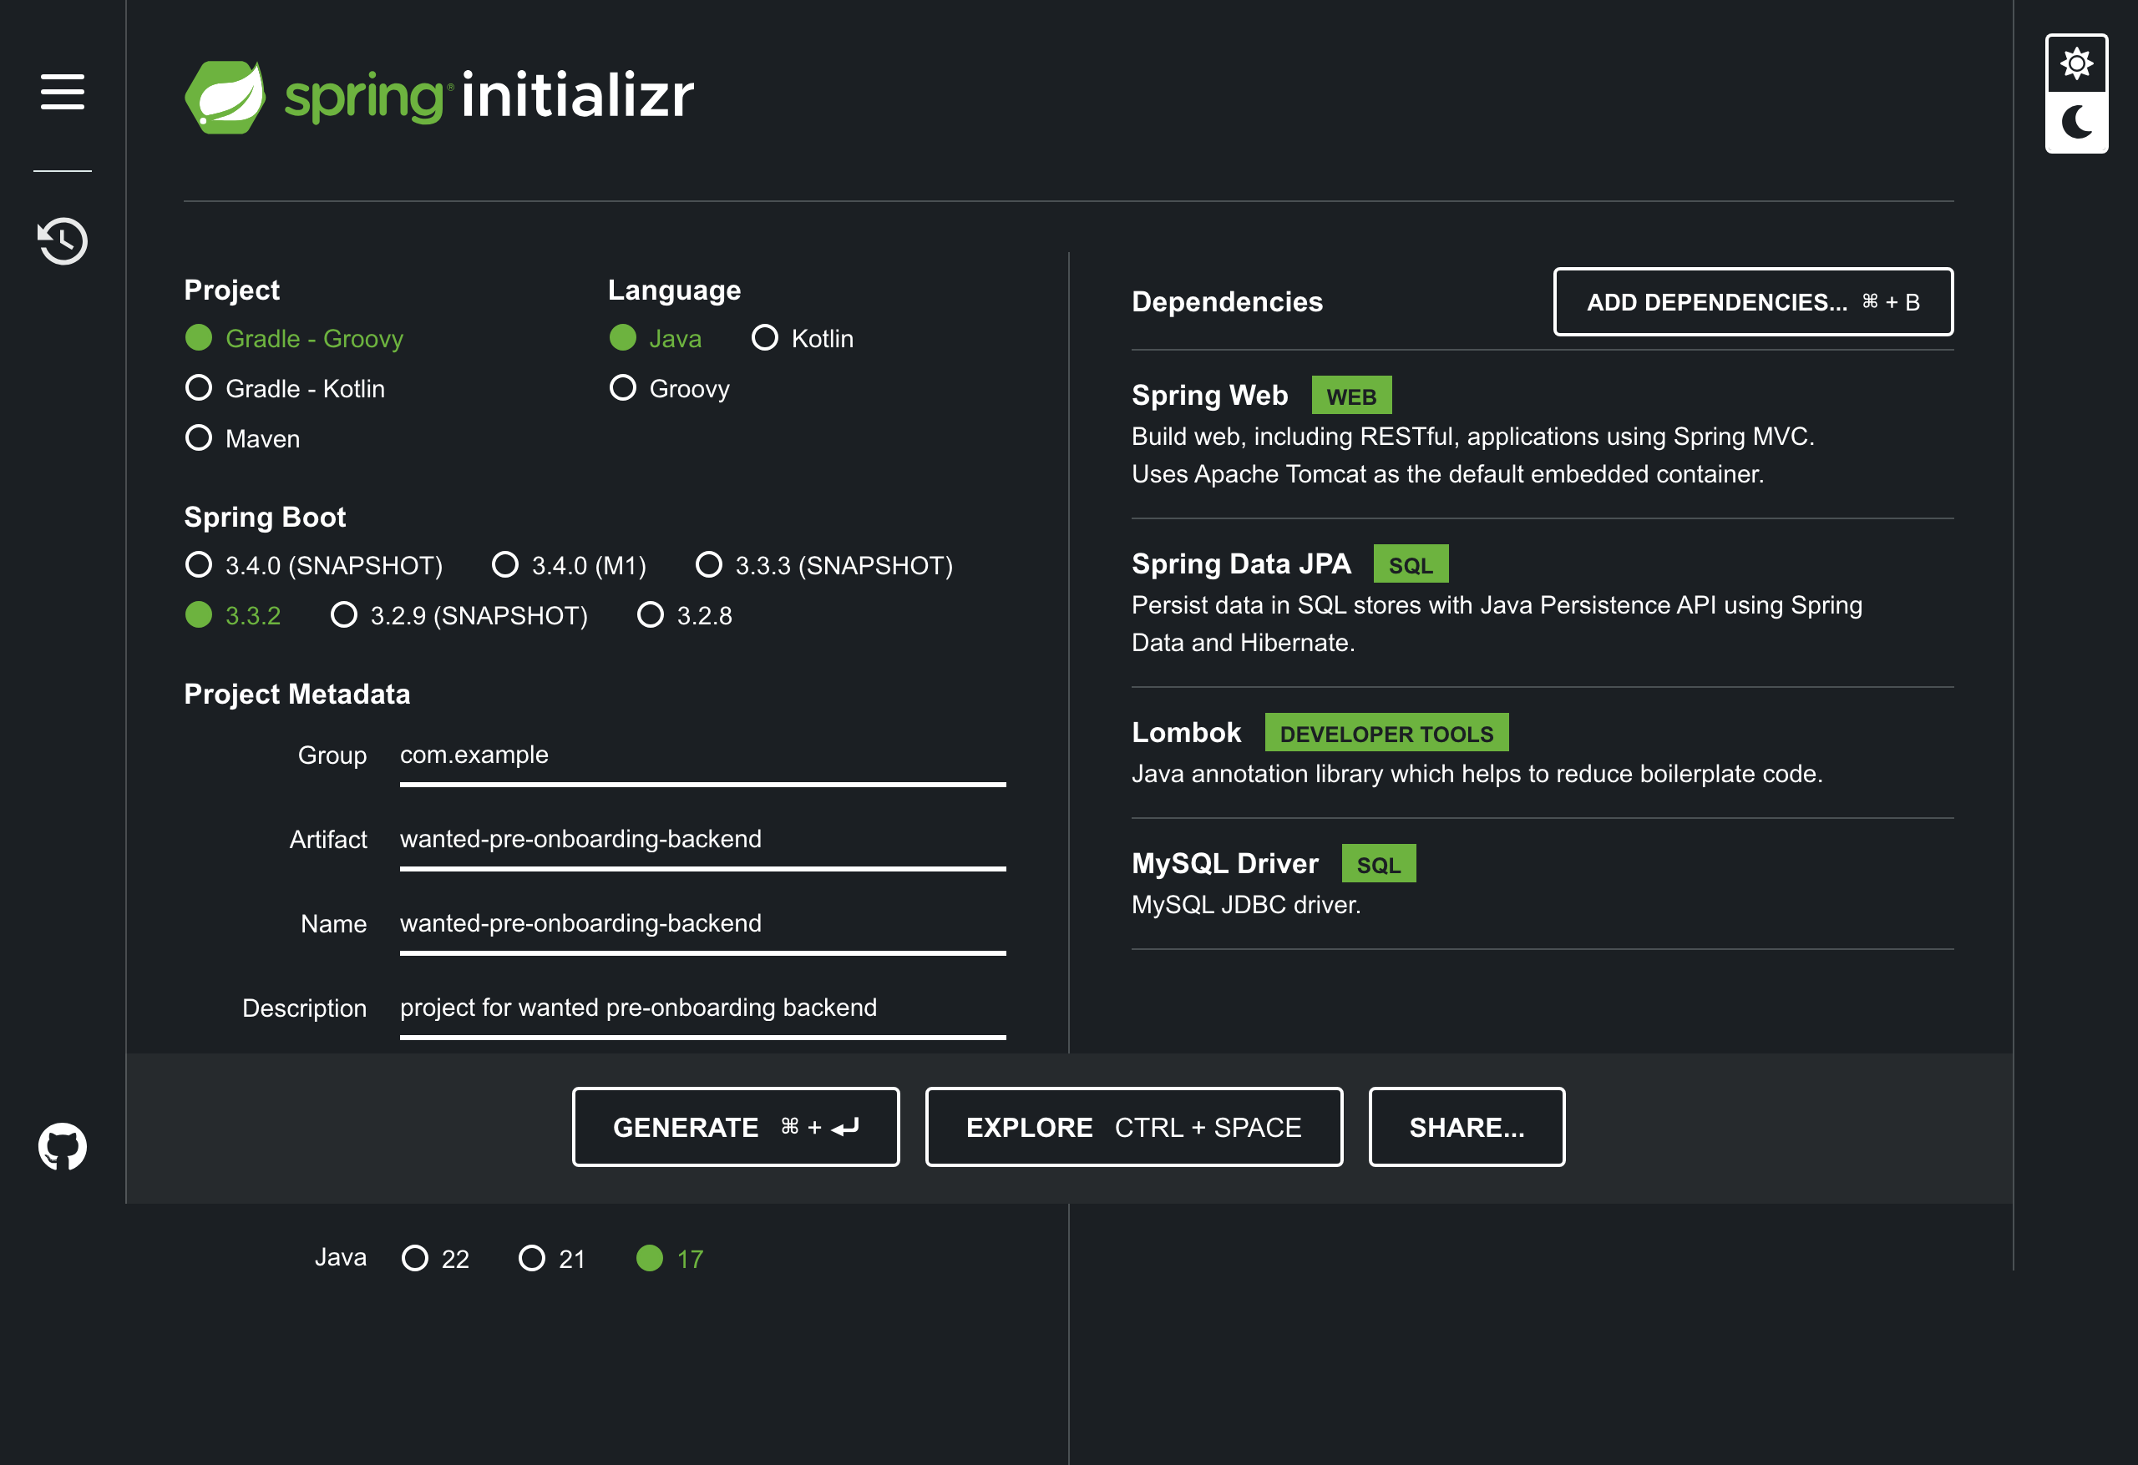
Task: Click the Add Dependencies button
Action: pos(1752,301)
